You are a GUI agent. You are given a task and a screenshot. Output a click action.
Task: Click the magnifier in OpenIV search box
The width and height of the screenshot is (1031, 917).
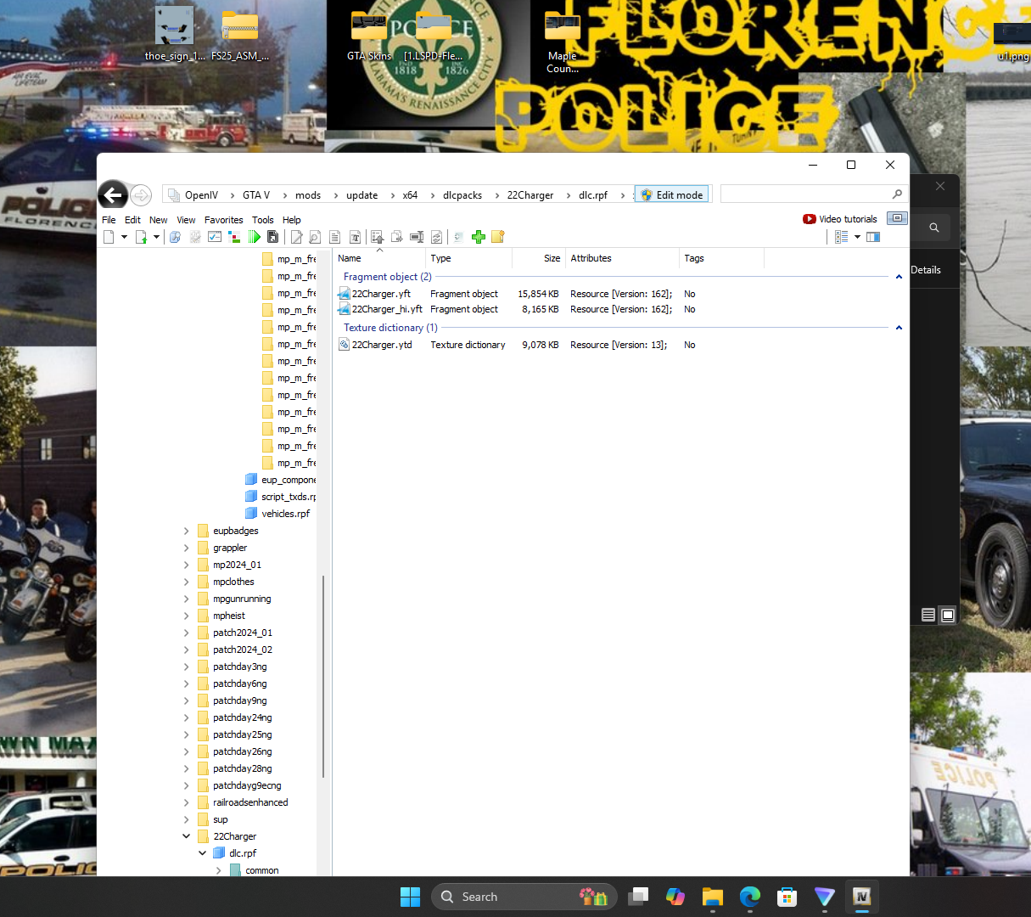pyautogui.click(x=897, y=194)
